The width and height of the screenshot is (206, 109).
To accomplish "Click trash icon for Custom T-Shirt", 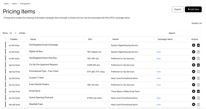I will coord(199,78).
